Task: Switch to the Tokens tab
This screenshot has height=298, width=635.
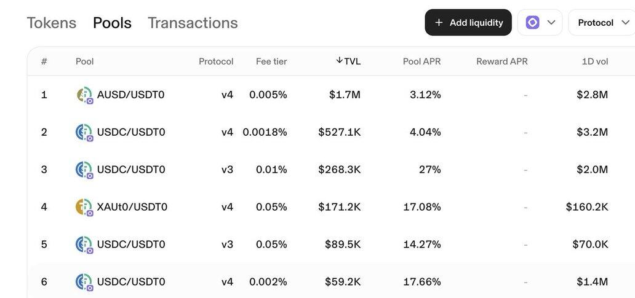Action: [52, 23]
